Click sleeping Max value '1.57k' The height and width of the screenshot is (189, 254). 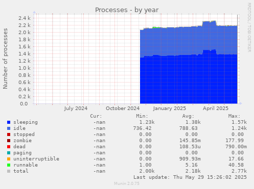[239, 122]
